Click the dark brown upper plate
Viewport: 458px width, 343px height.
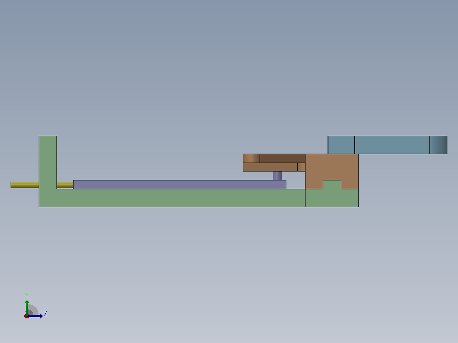(x=283, y=158)
